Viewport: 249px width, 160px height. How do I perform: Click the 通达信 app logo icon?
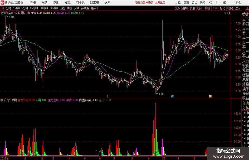pyautogui.click(x=2, y=3)
